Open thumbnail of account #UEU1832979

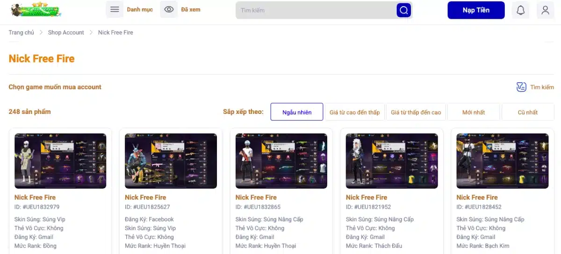[60, 161]
